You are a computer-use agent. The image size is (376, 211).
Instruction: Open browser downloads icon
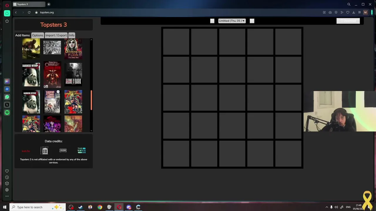pos(354,12)
